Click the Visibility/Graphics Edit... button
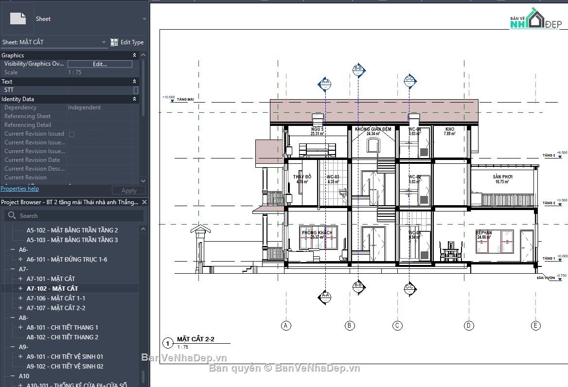Screen dimensions: 568x387 point(100,64)
